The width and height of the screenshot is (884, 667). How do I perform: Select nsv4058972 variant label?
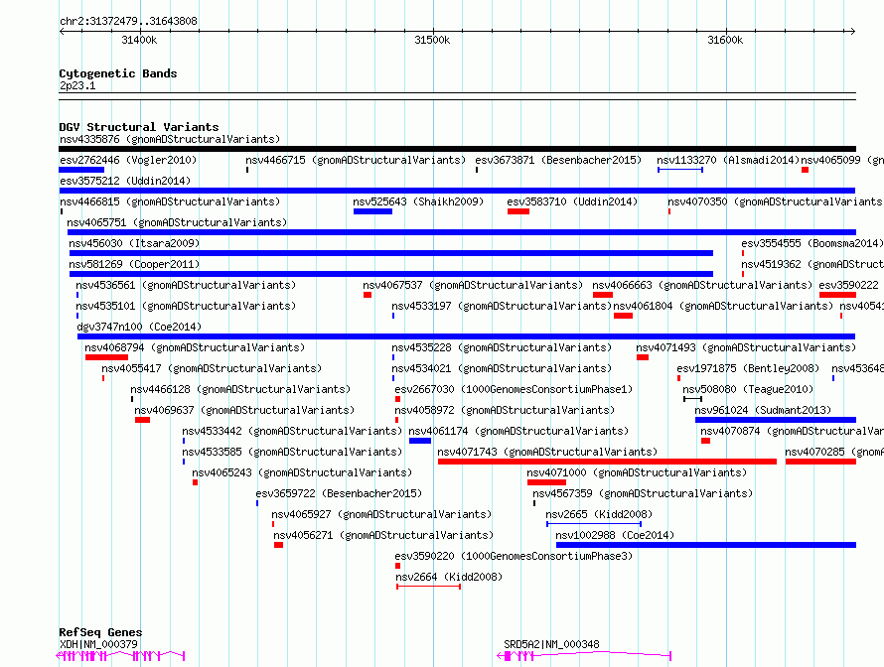click(505, 410)
